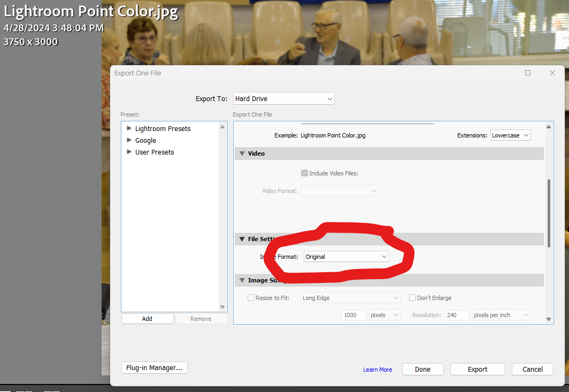The height and width of the screenshot is (392, 569).
Task: Toggle the Include Video Files checkbox
Action: coord(304,173)
